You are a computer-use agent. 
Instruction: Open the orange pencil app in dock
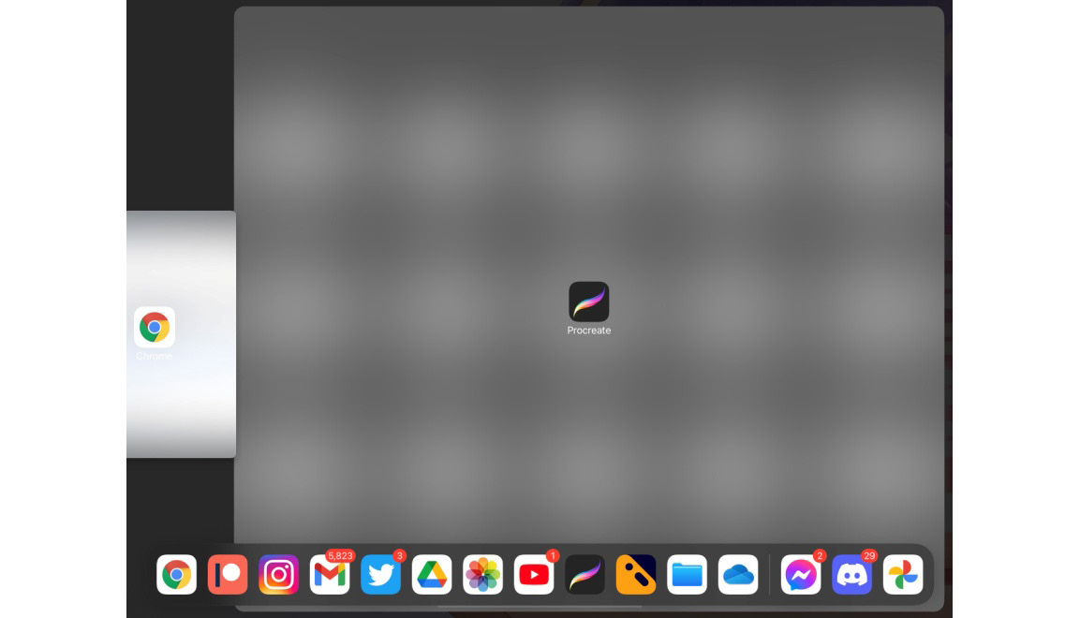pyautogui.click(x=636, y=574)
